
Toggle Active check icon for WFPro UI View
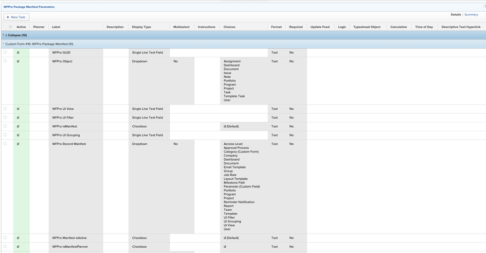click(18, 109)
